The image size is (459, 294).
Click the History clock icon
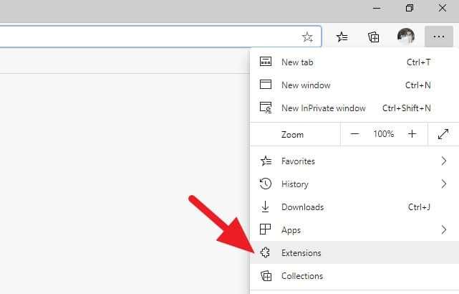point(266,184)
